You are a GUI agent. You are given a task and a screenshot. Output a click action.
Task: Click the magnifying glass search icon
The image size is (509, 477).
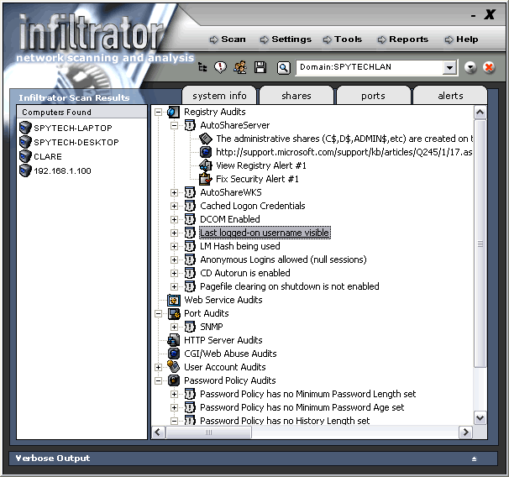coord(283,68)
